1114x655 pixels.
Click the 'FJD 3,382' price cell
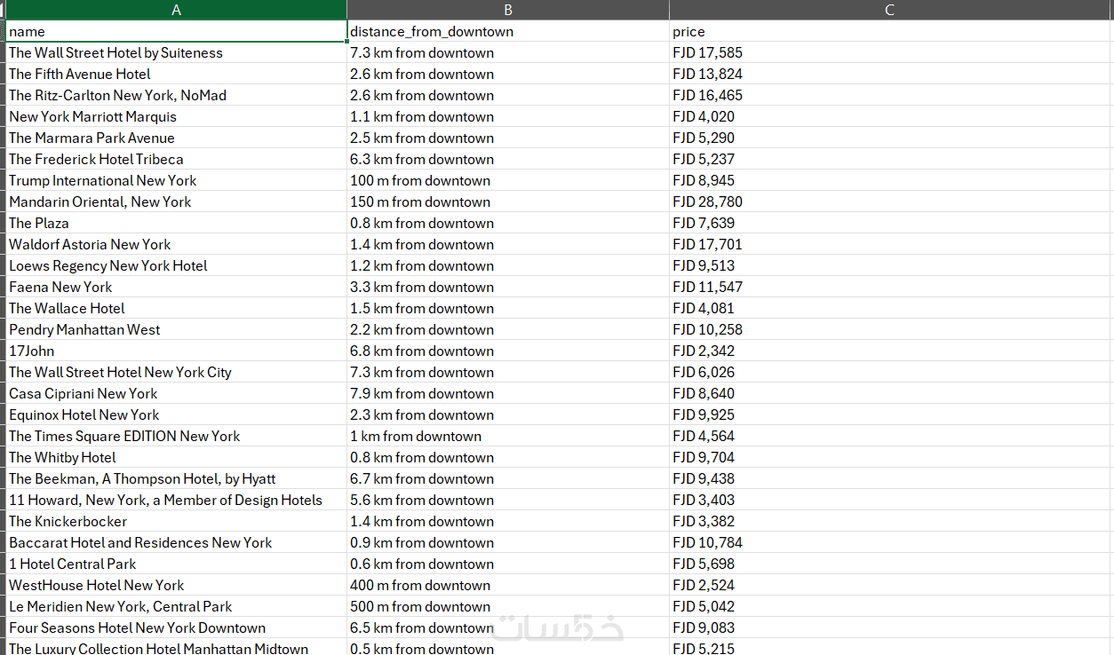[x=891, y=521]
